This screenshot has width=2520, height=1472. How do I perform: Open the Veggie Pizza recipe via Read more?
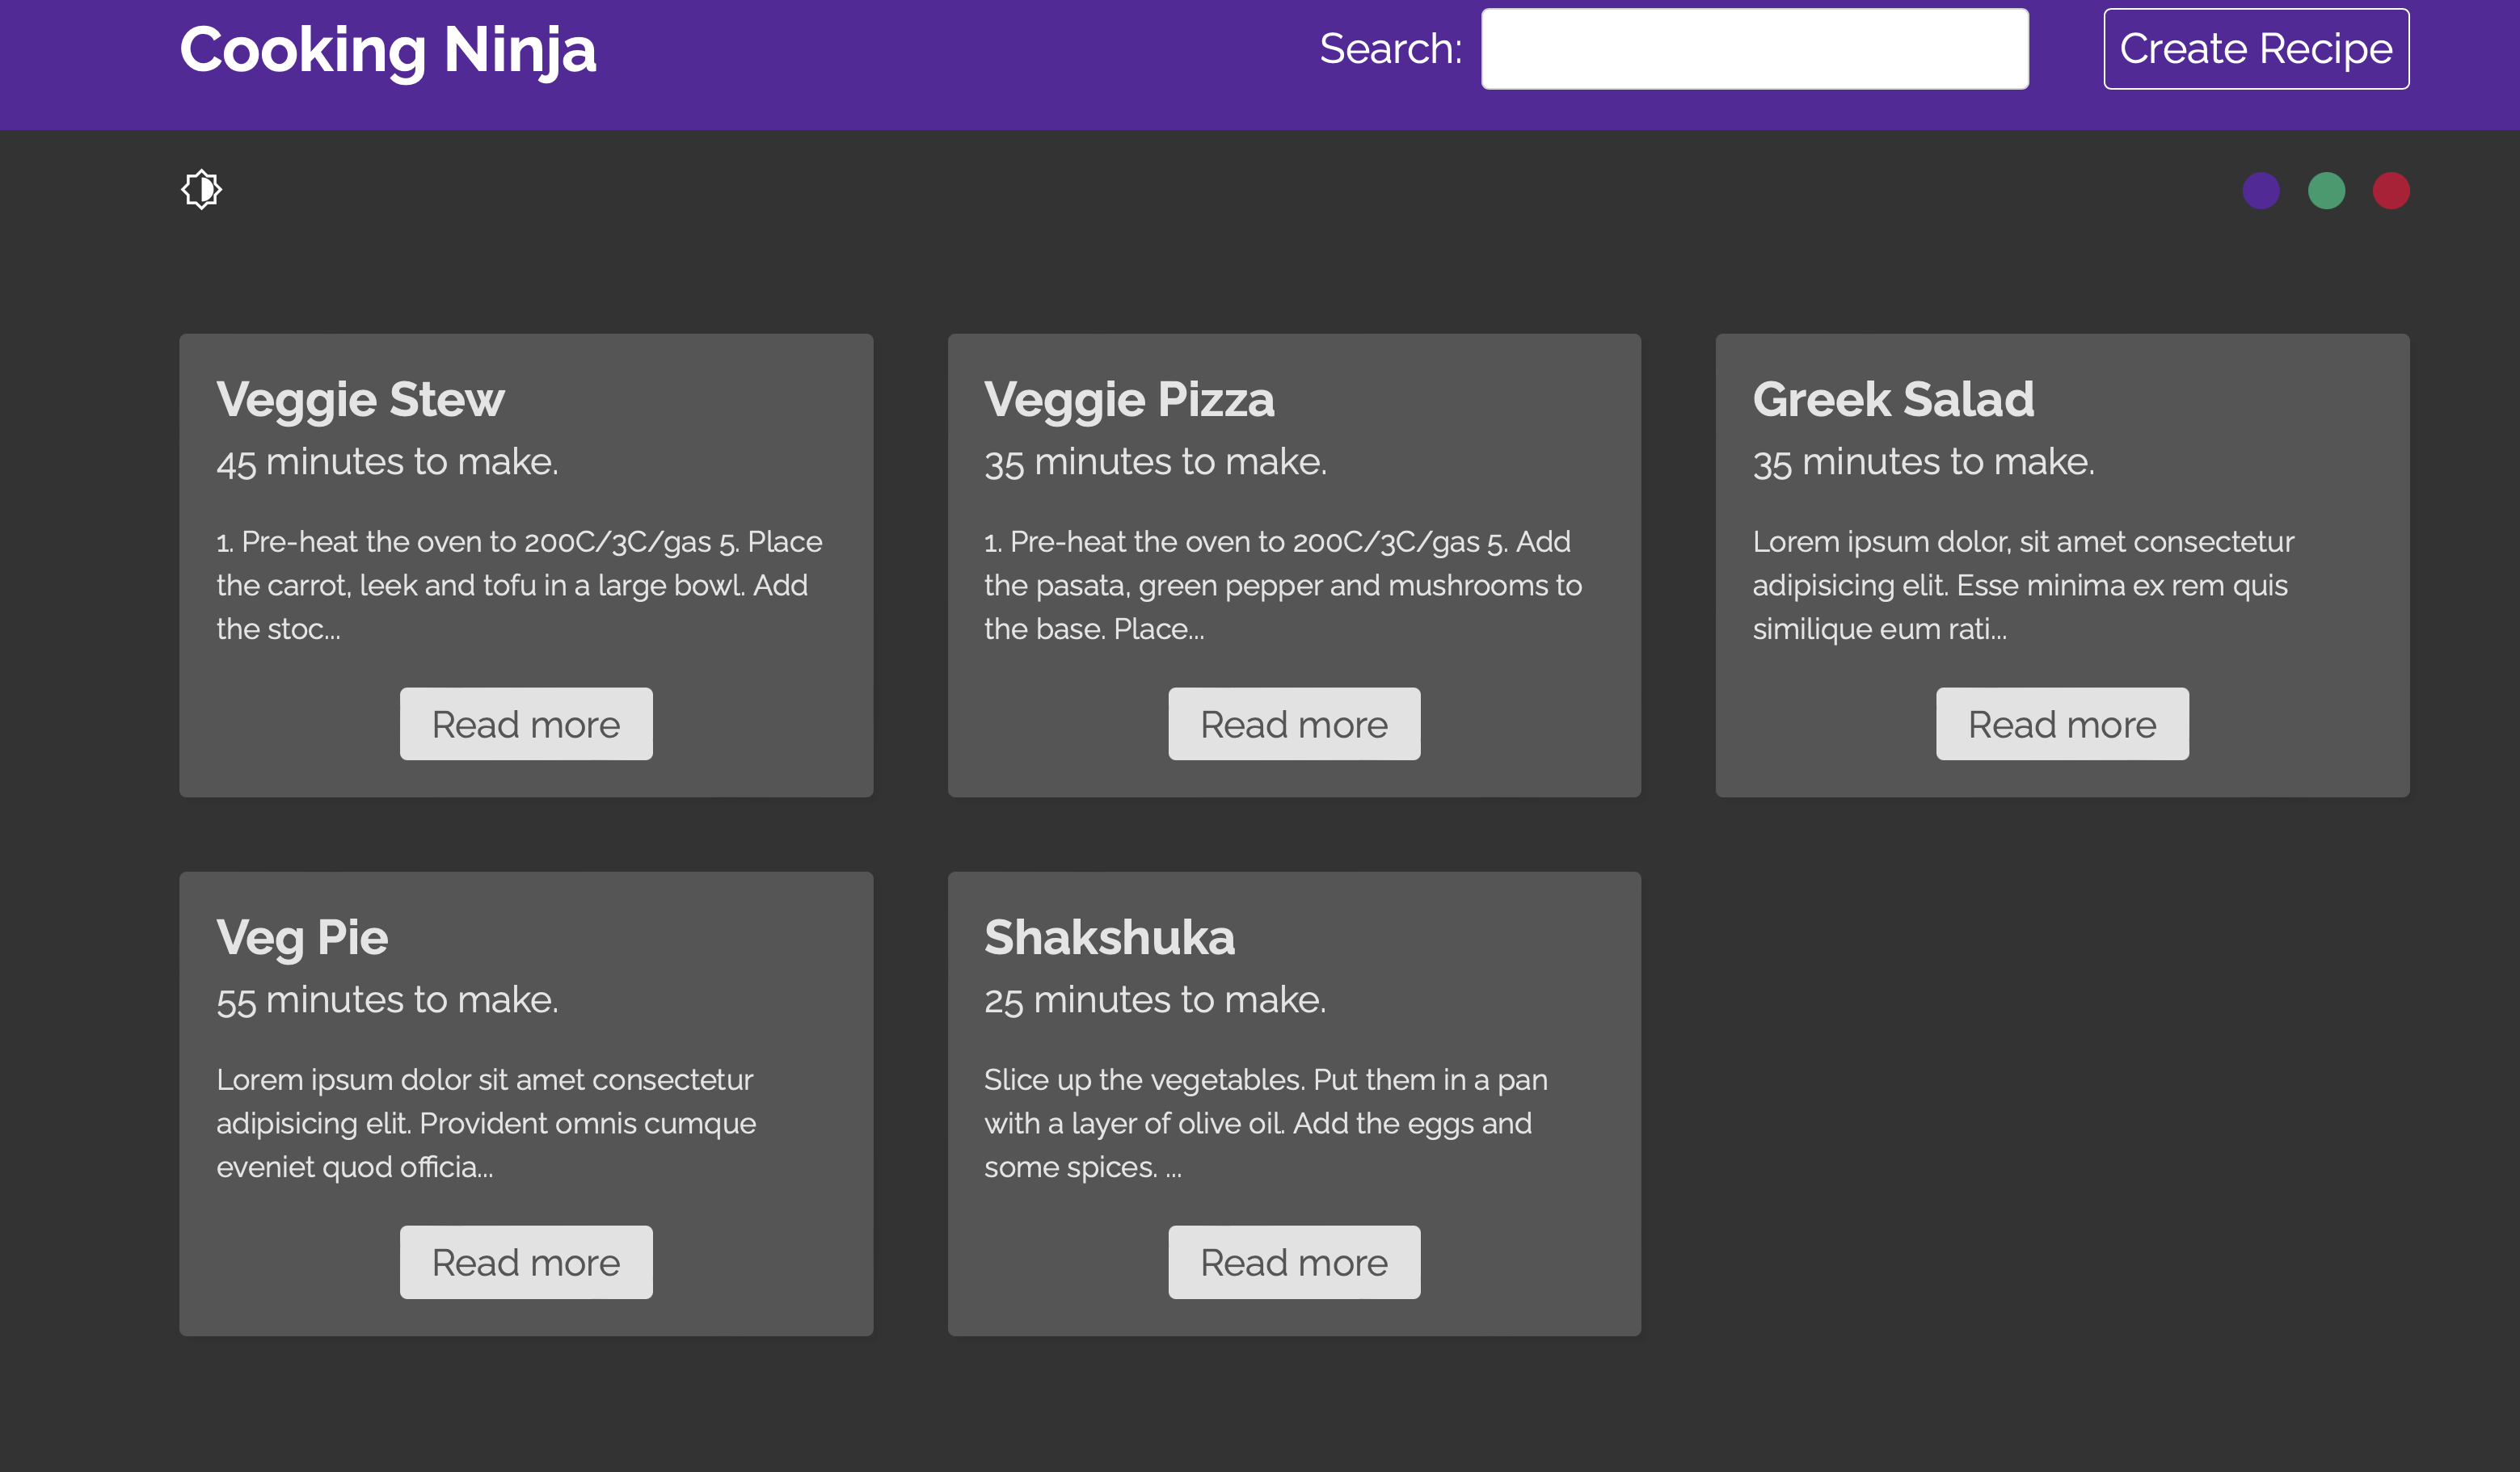tap(1294, 724)
